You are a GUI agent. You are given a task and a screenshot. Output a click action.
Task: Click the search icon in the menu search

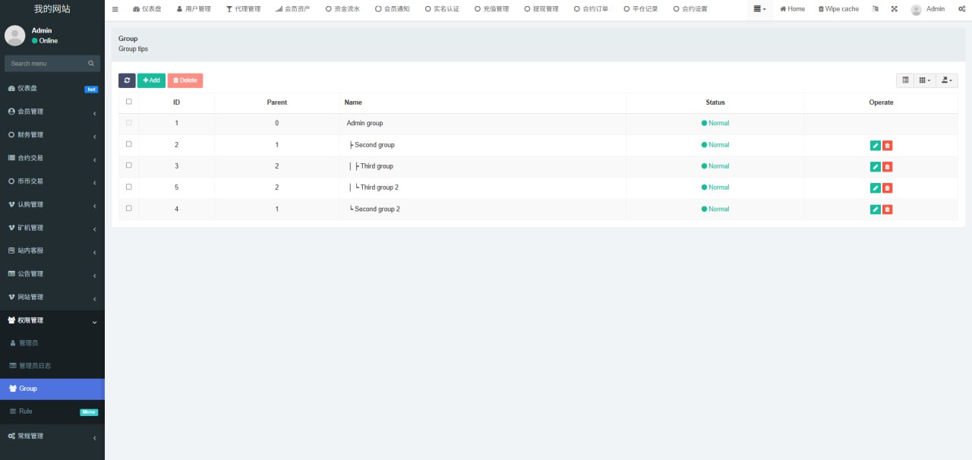[91, 64]
